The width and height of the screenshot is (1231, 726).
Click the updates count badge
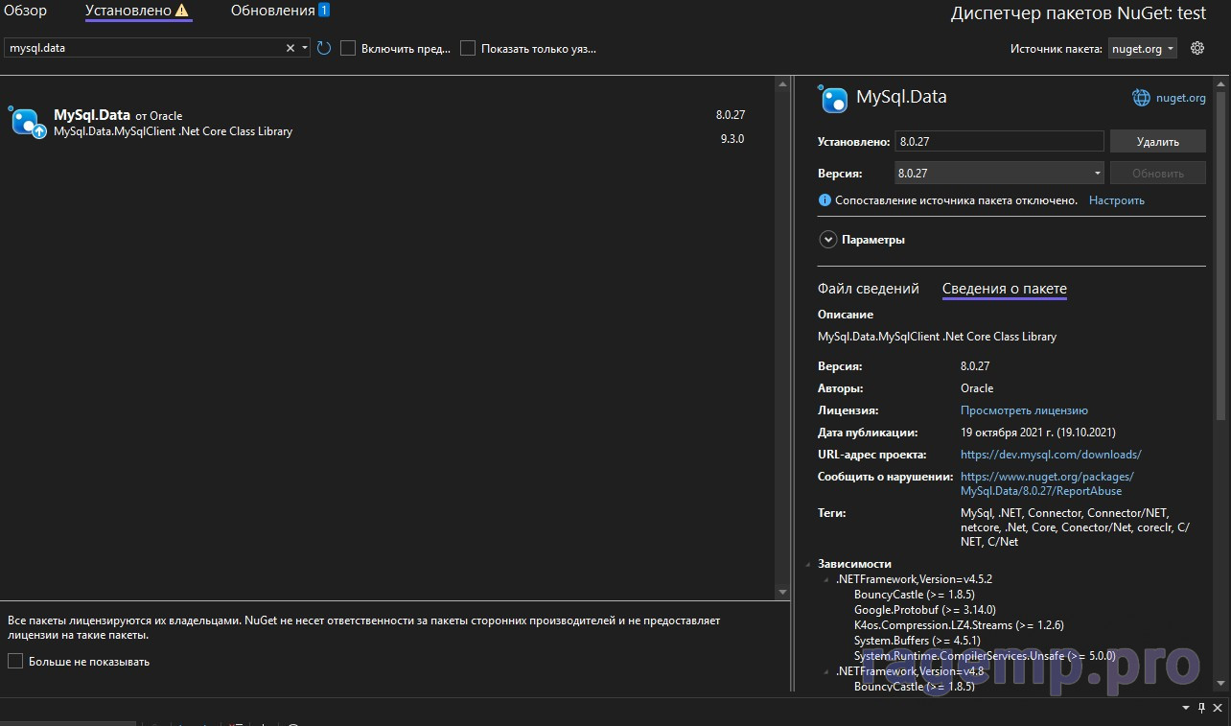324,11
